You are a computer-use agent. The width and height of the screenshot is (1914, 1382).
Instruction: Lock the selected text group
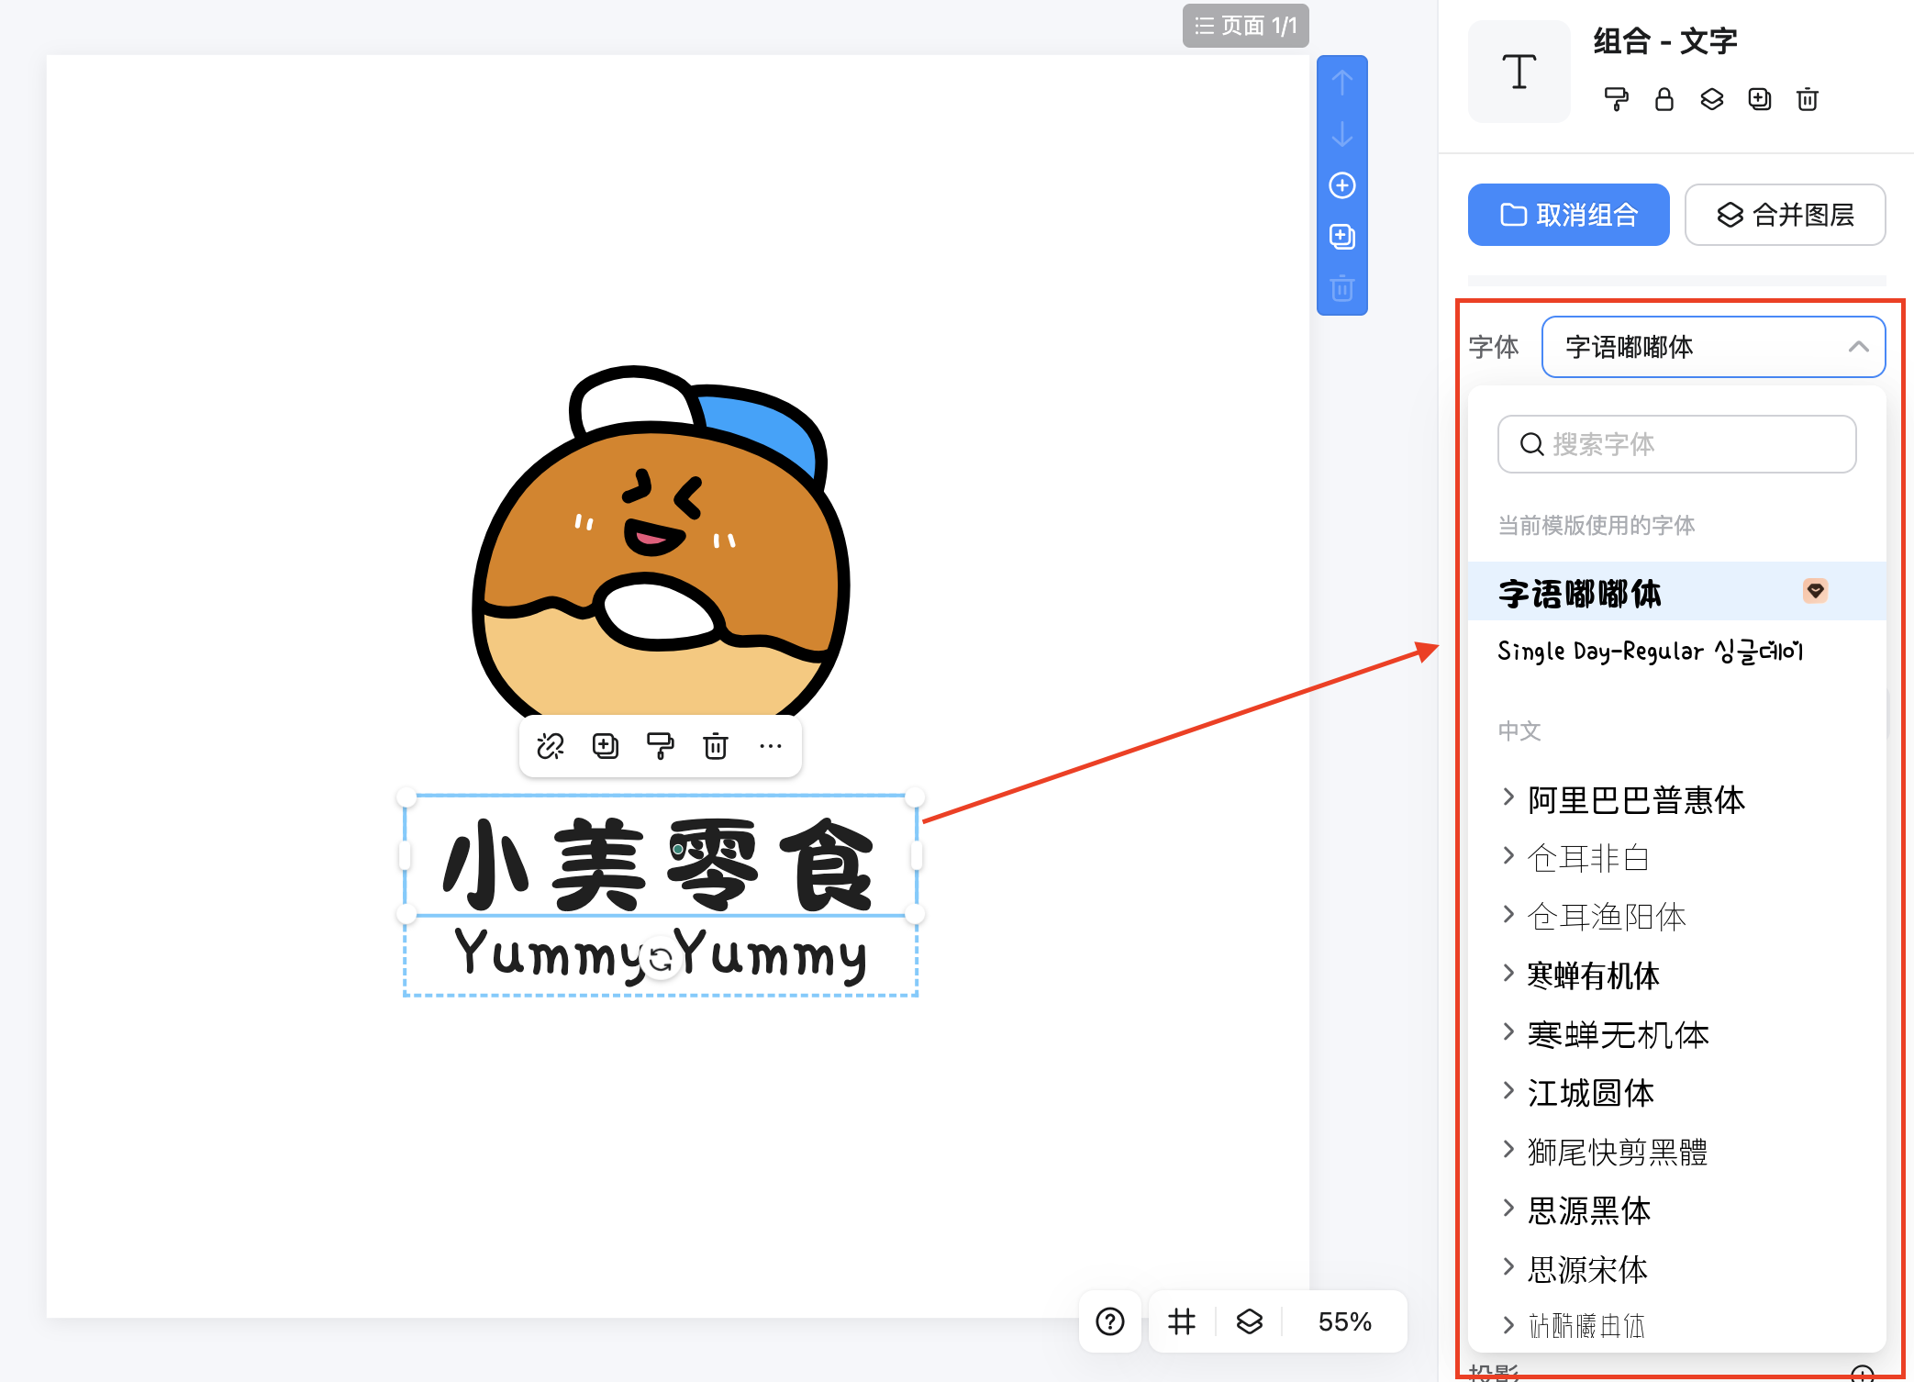(1664, 99)
